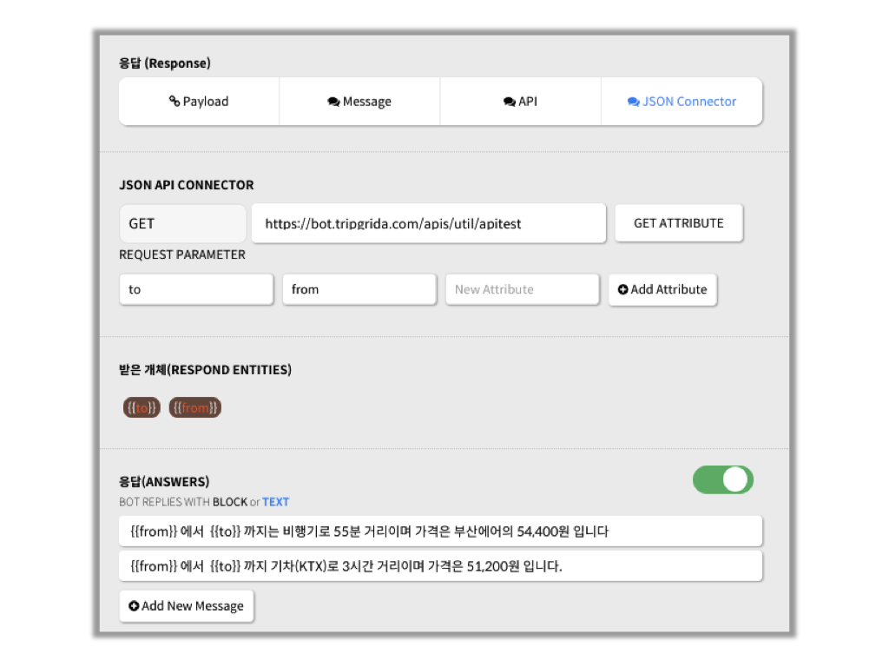The image size is (889, 667).
Task: Edit the answer mentioning 54,400원
Action: pos(440,532)
